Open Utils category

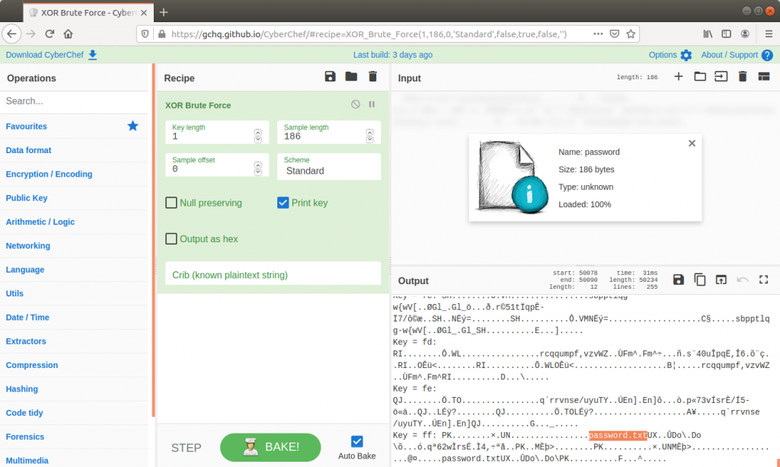point(74,293)
